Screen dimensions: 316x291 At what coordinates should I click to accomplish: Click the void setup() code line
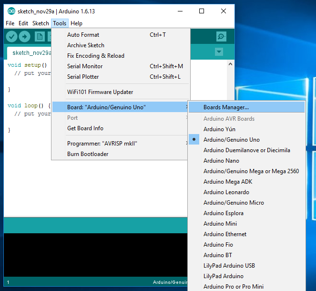pyautogui.click(x=27, y=65)
